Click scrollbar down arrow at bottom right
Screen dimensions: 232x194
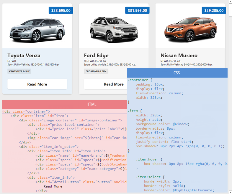click(x=230, y=192)
